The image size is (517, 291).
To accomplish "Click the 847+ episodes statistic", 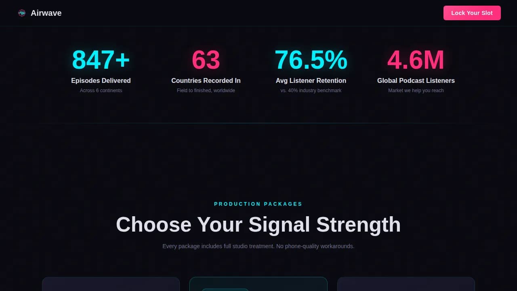I will [x=101, y=60].
